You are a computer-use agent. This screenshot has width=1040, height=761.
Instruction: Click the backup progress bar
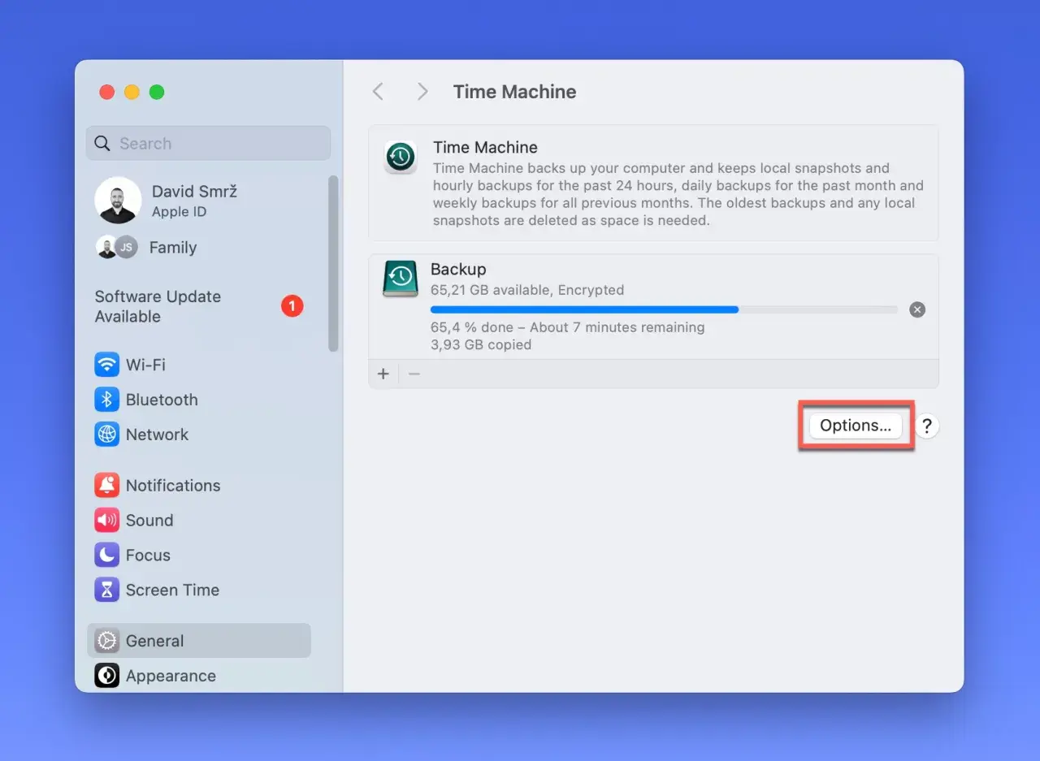click(x=664, y=309)
